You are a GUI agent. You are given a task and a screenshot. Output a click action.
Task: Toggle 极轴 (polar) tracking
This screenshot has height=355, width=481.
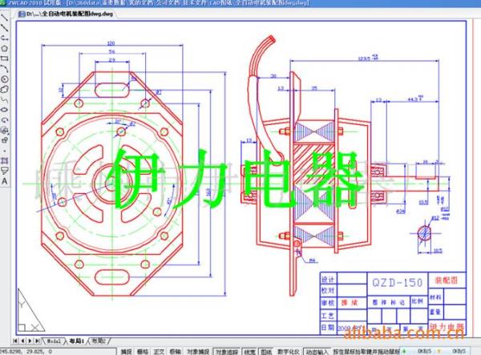point(175,351)
